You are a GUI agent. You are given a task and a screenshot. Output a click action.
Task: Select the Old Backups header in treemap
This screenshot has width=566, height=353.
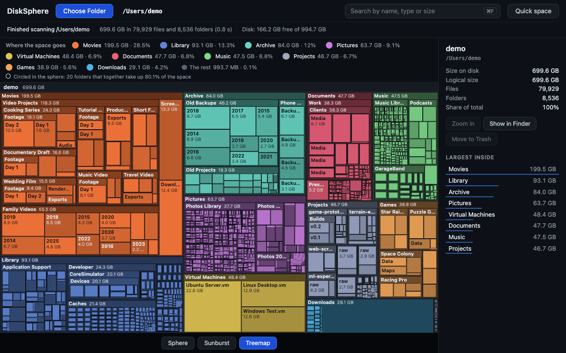click(x=231, y=103)
